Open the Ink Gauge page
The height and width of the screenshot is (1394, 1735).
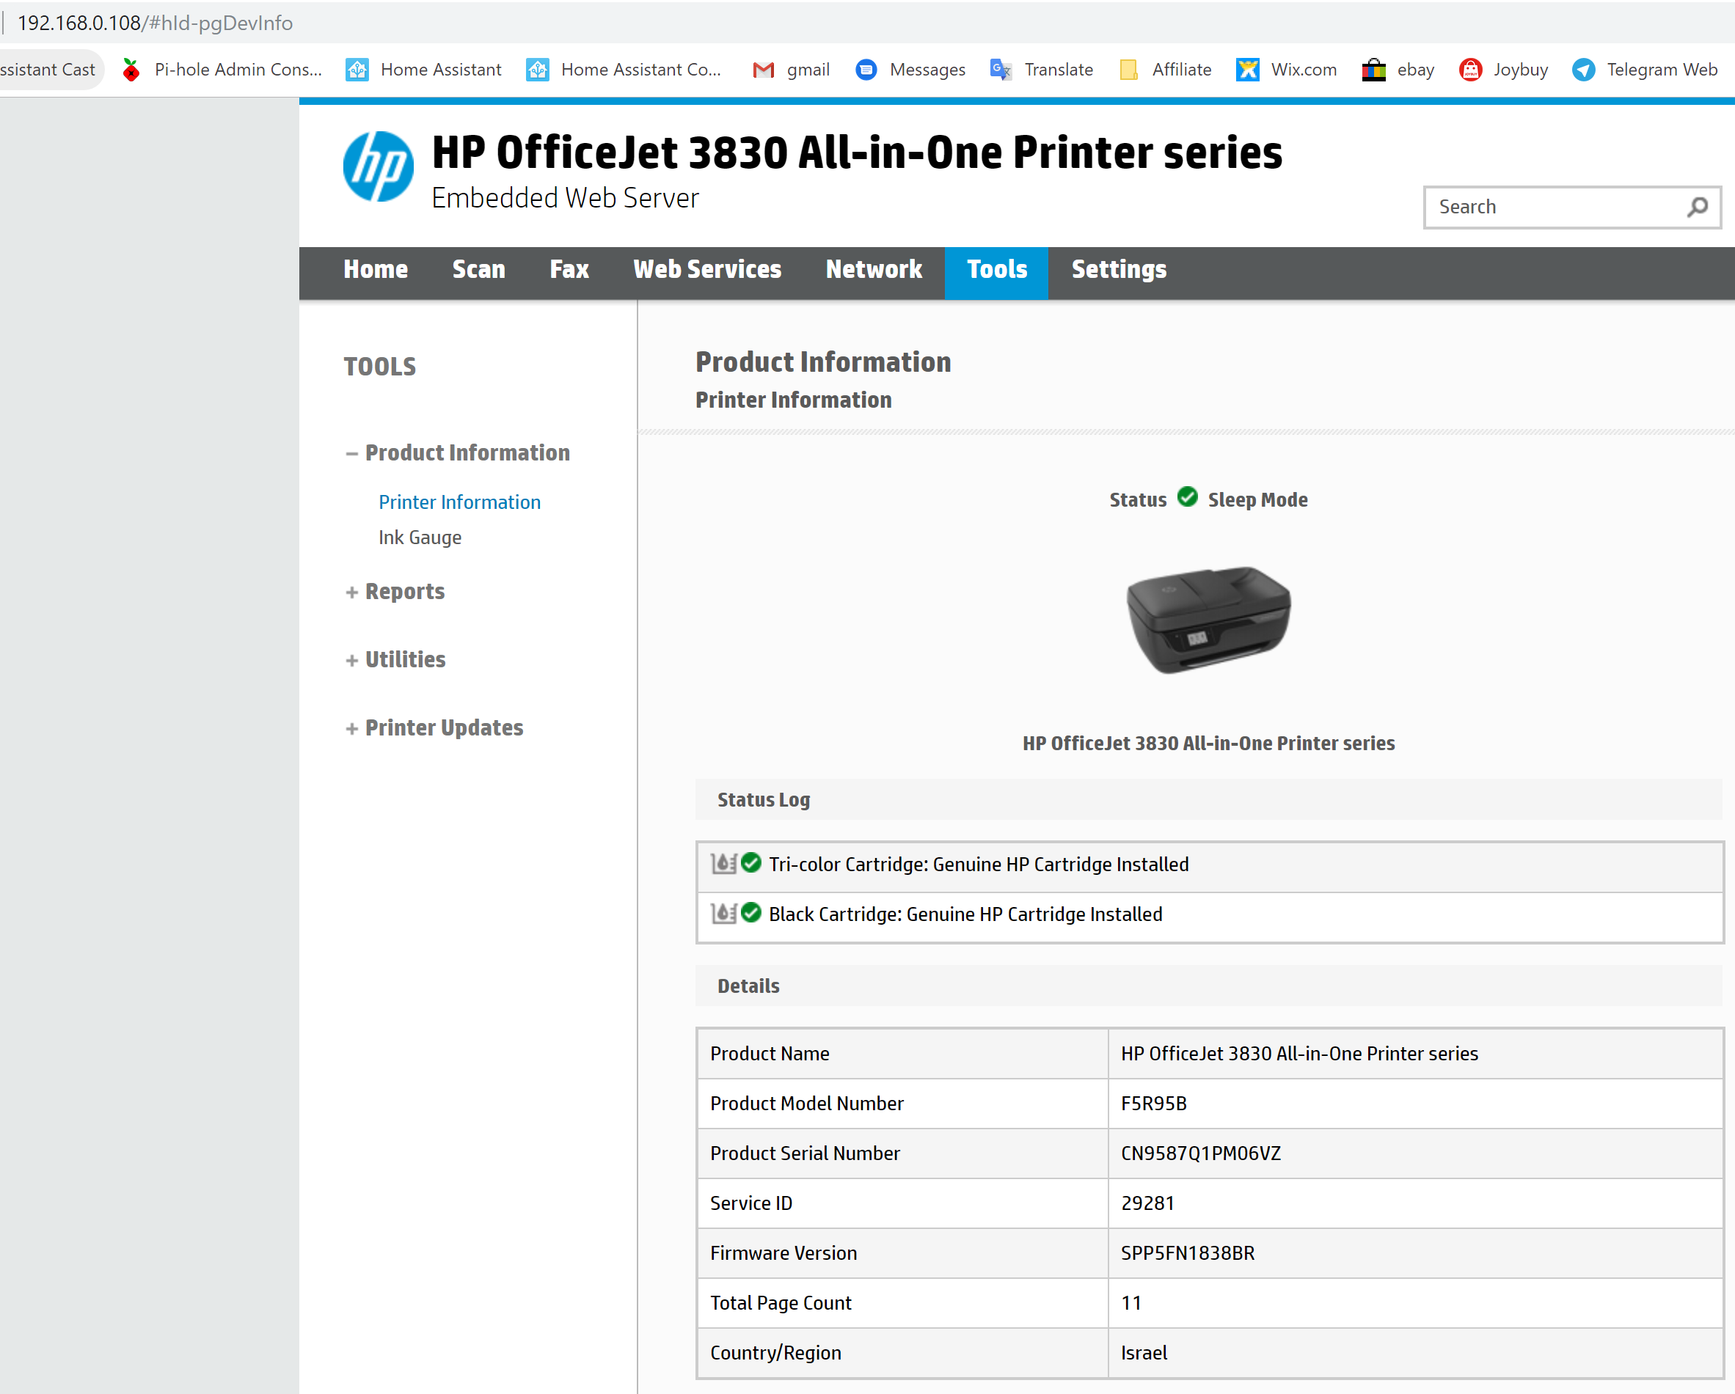420,538
